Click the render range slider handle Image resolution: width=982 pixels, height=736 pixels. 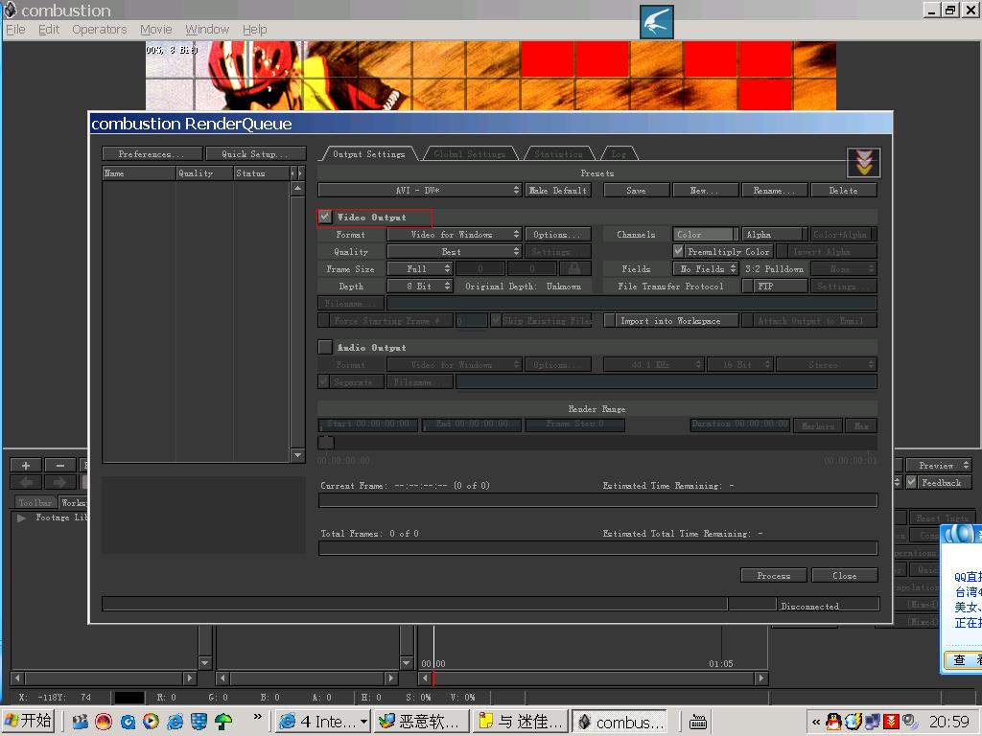click(326, 443)
